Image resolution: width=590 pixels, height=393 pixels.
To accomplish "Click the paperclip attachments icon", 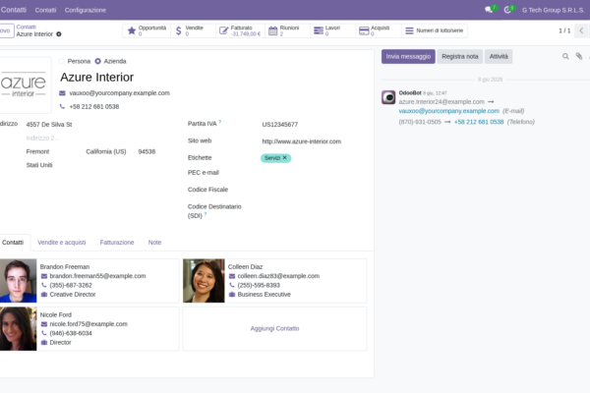I will [x=579, y=56].
